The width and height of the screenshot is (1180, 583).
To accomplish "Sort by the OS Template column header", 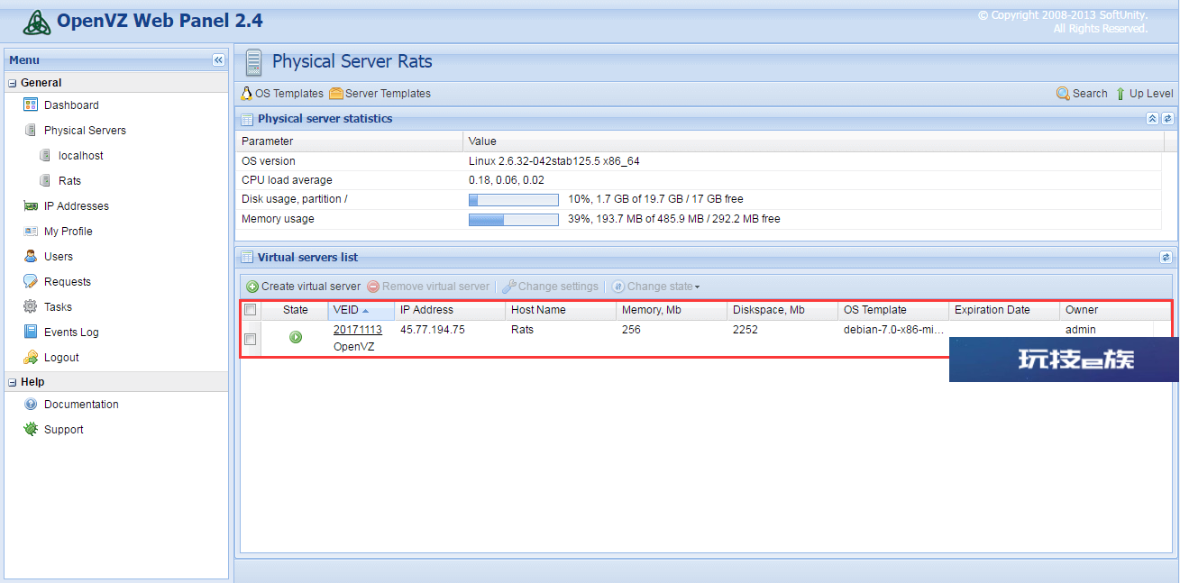I will pos(893,310).
